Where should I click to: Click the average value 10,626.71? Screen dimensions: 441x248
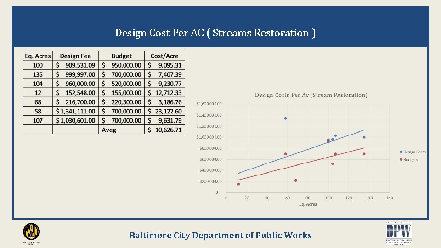(164, 130)
